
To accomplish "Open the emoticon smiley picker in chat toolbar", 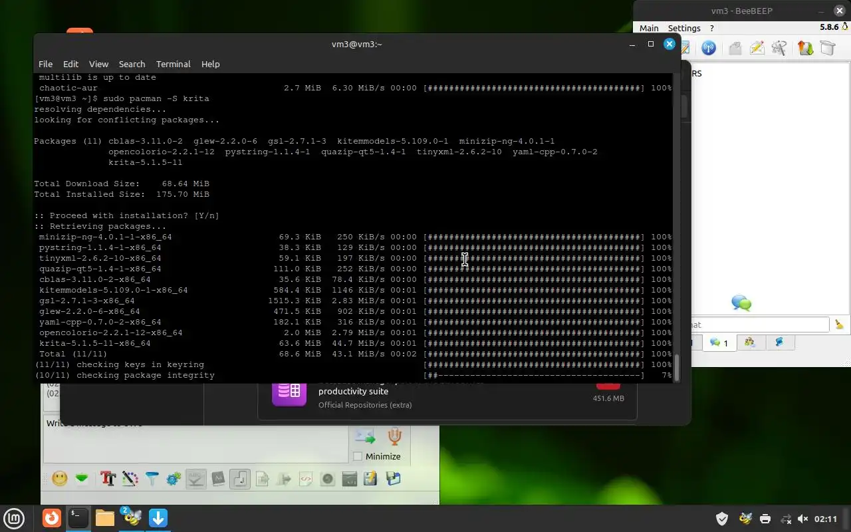I will [x=60, y=478].
